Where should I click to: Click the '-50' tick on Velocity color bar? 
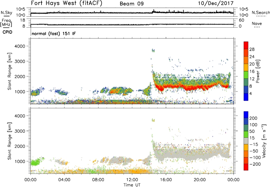254,151
